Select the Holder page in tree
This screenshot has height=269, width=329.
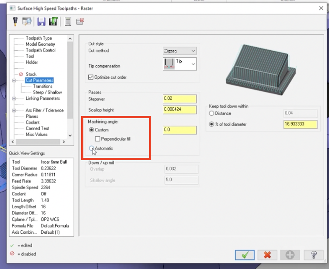[x=32, y=62]
